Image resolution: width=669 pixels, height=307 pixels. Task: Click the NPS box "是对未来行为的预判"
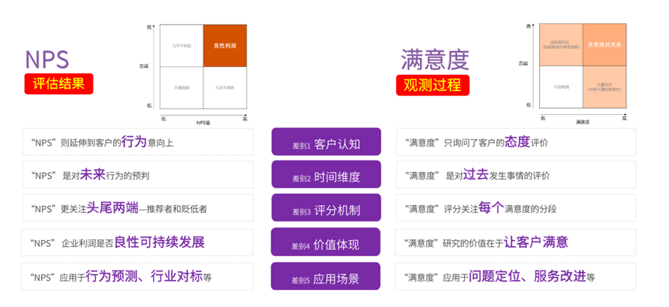[x=138, y=174]
